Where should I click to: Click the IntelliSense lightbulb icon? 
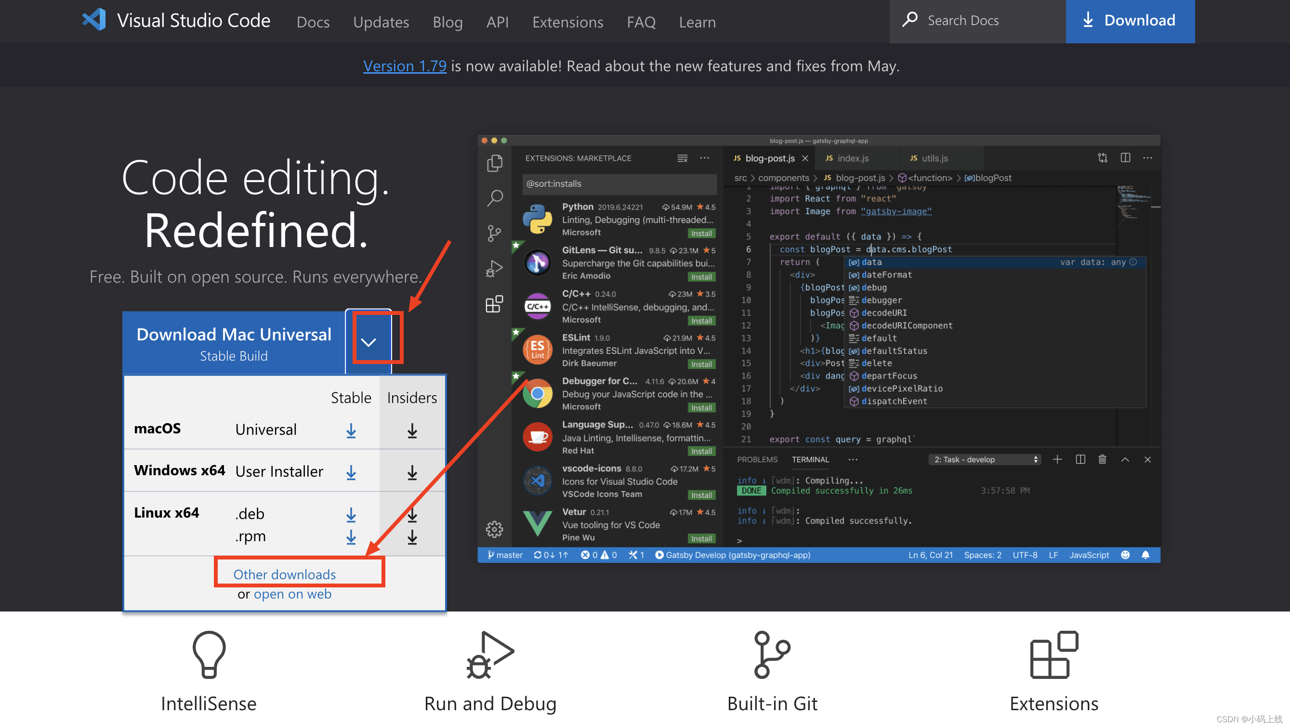pos(209,654)
